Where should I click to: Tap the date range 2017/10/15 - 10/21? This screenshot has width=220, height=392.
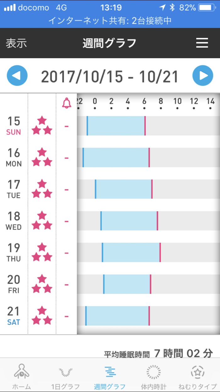[110, 76]
